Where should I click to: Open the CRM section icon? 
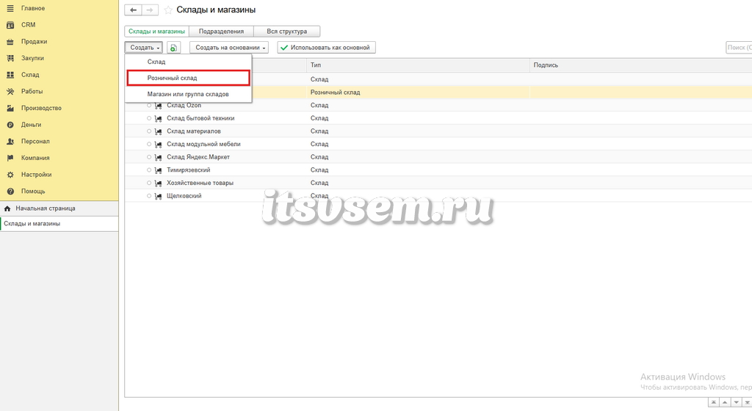click(x=10, y=25)
